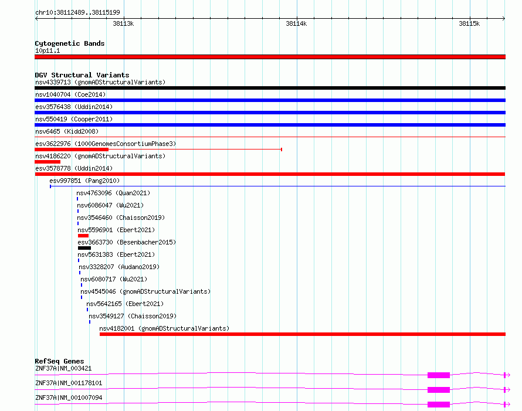Open variant nsv3546460 (Chaisson2019)
This screenshot has height=411, width=522.
point(121,218)
